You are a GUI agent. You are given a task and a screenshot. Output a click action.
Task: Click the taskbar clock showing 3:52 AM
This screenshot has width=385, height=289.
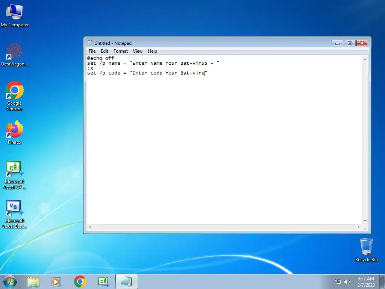pyautogui.click(x=366, y=282)
